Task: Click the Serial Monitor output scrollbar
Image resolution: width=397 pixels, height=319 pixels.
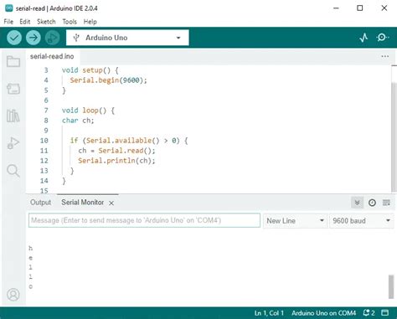Action: [391, 287]
